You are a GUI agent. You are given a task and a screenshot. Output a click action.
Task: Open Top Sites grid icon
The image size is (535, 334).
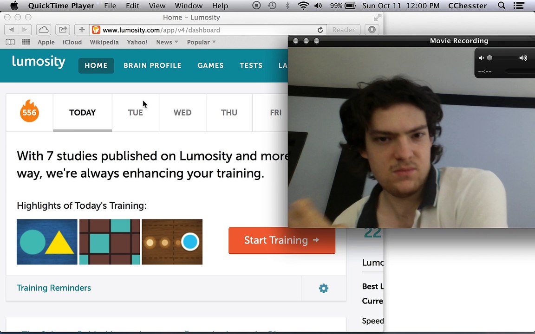(26, 42)
